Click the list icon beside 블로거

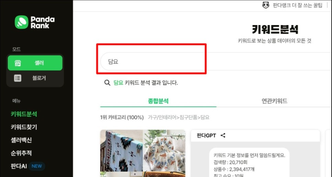(18, 78)
